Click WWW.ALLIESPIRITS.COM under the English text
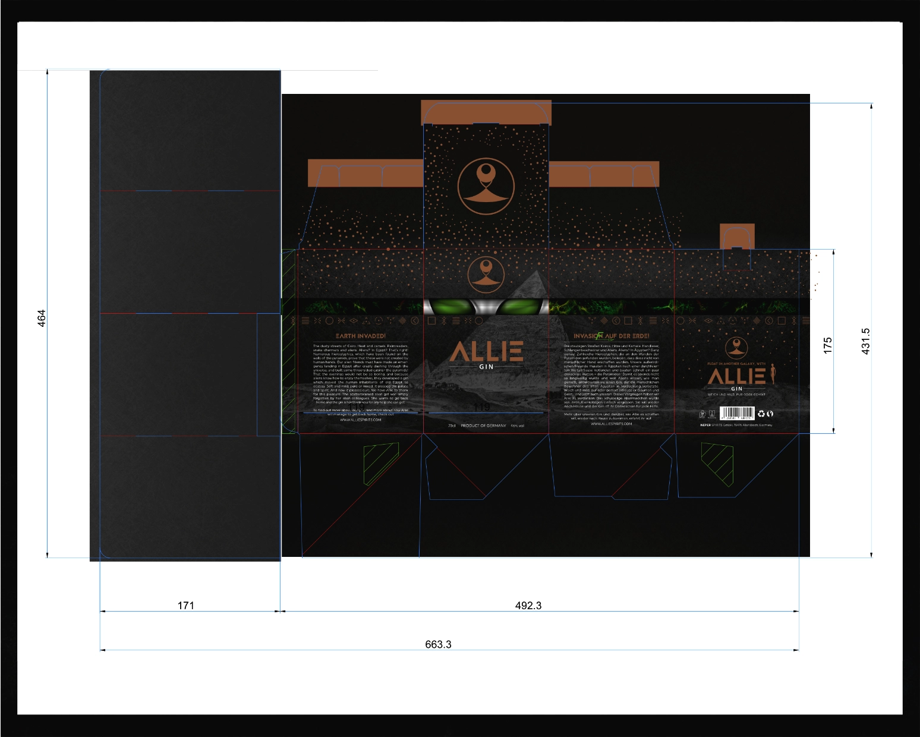This screenshot has height=737, width=920. [x=361, y=420]
